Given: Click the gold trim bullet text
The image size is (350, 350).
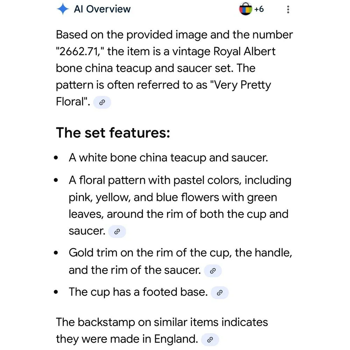Looking at the screenshot, I should point(180,261).
